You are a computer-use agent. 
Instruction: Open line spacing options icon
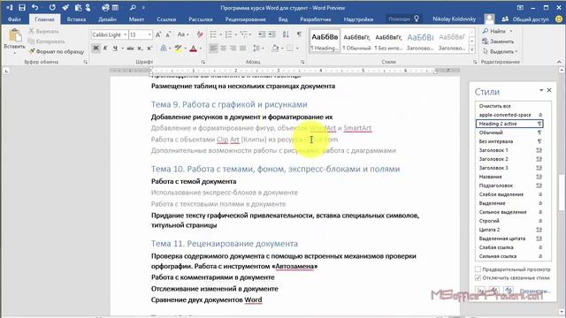(256, 48)
